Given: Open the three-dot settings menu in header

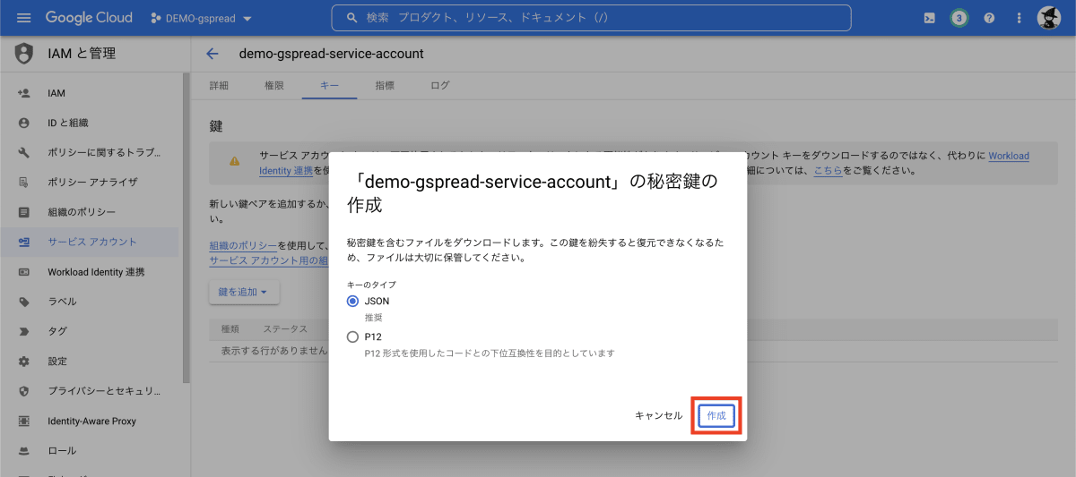Looking at the screenshot, I should point(1019,18).
